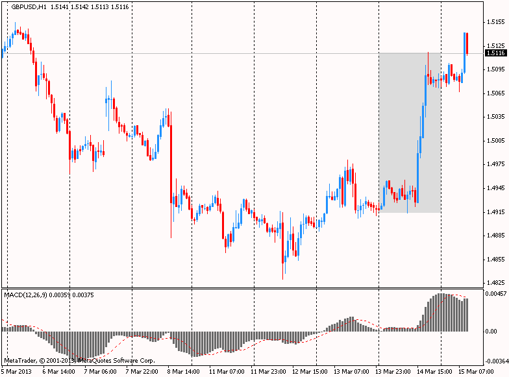
Task: Click the 1.4825 price axis label
Action: 496,283
